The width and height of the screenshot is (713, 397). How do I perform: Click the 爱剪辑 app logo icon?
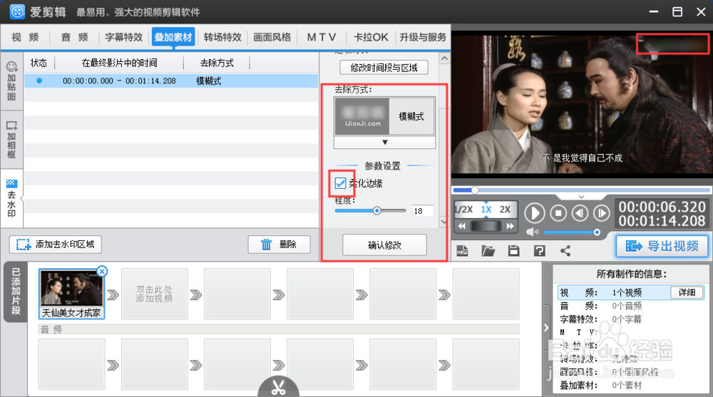click(x=17, y=12)
